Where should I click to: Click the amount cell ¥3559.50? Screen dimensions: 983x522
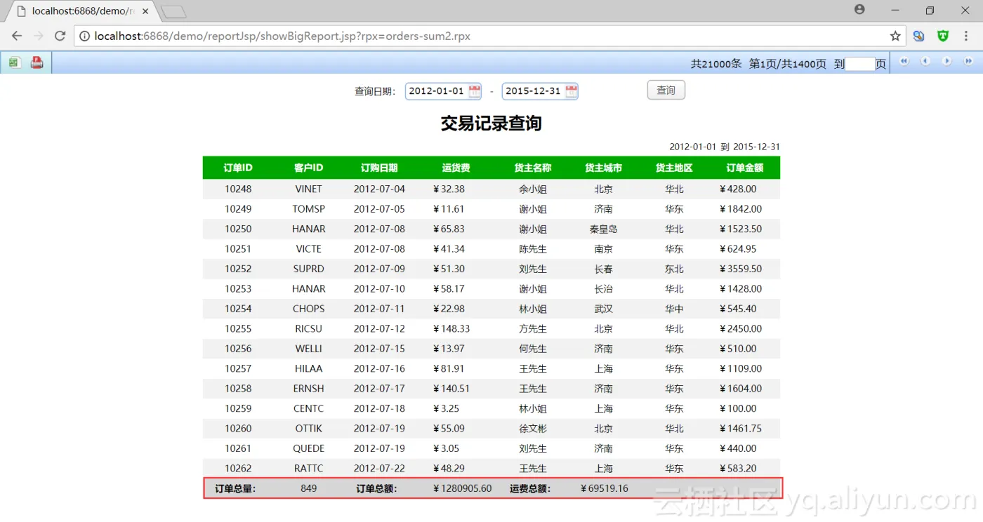coord(741,269)
